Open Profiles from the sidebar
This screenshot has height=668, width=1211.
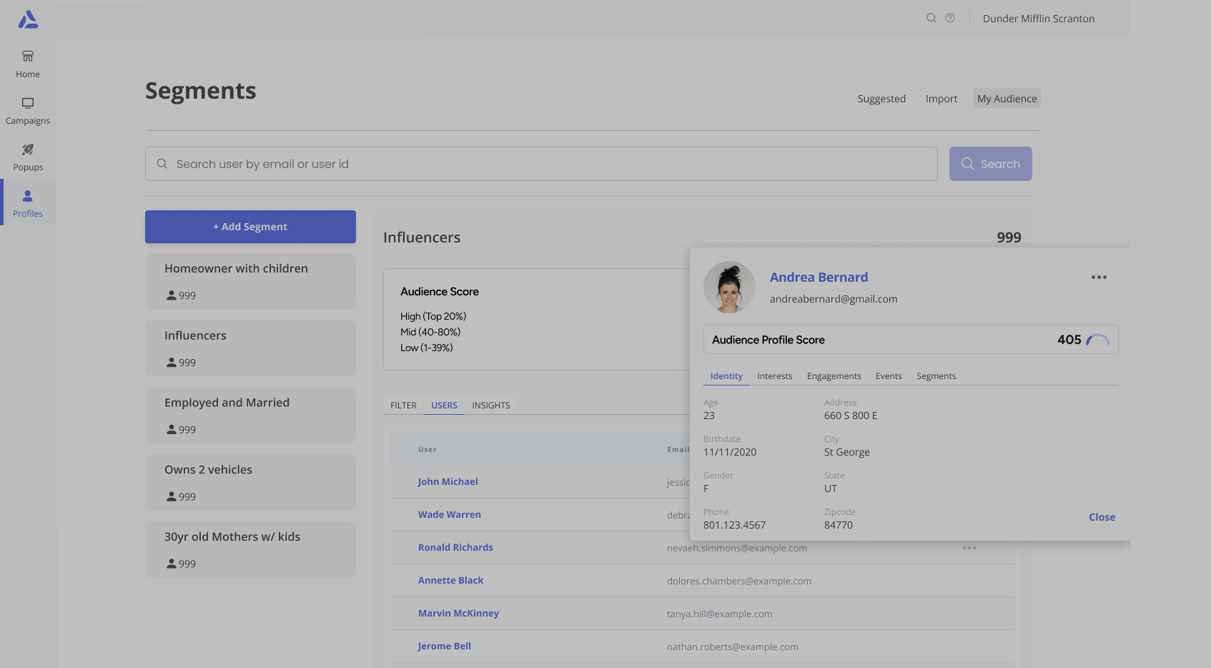pyautogui.click(x=28, y=203)
